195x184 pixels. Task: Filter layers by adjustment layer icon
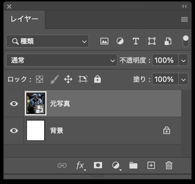click(x=120, y=41)
